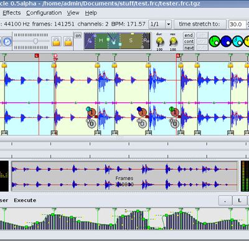Click the slider handle between the tick rows
Screen dimensions: 249x241
coord(35,41)
